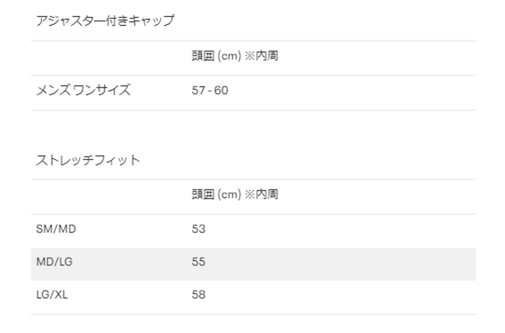The image size is (505, 333).
Task: Click the ※内周 note in stretch fit table
Action: (261, 194)
